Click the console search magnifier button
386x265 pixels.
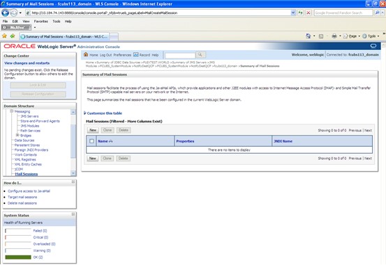click(x=200, y=55)
